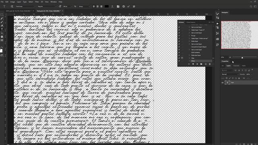Left align the text
Image resolution: width=258 pixels, height=145 pixels.
pos(94,6)
